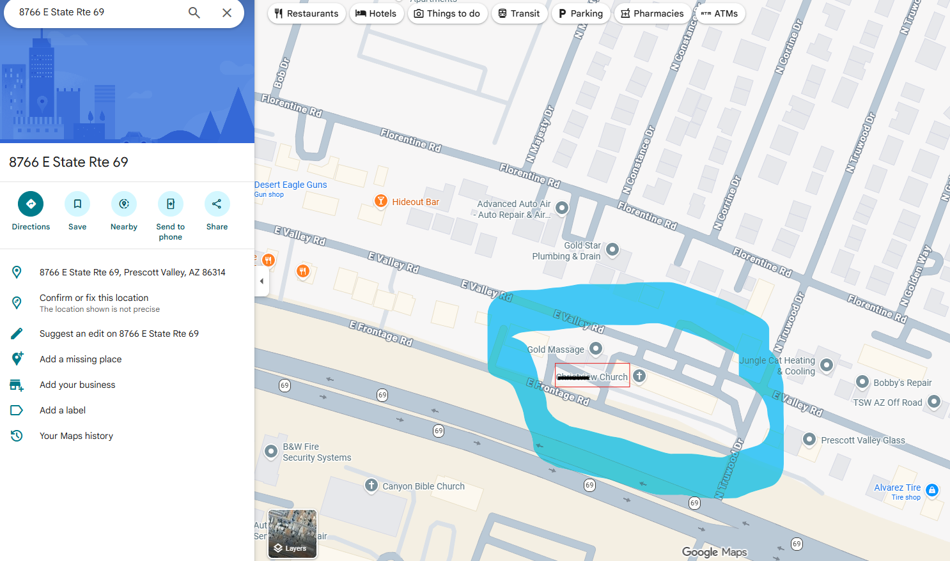Click the orange restaurant marker on E Valley Rd

click(303, 272)
